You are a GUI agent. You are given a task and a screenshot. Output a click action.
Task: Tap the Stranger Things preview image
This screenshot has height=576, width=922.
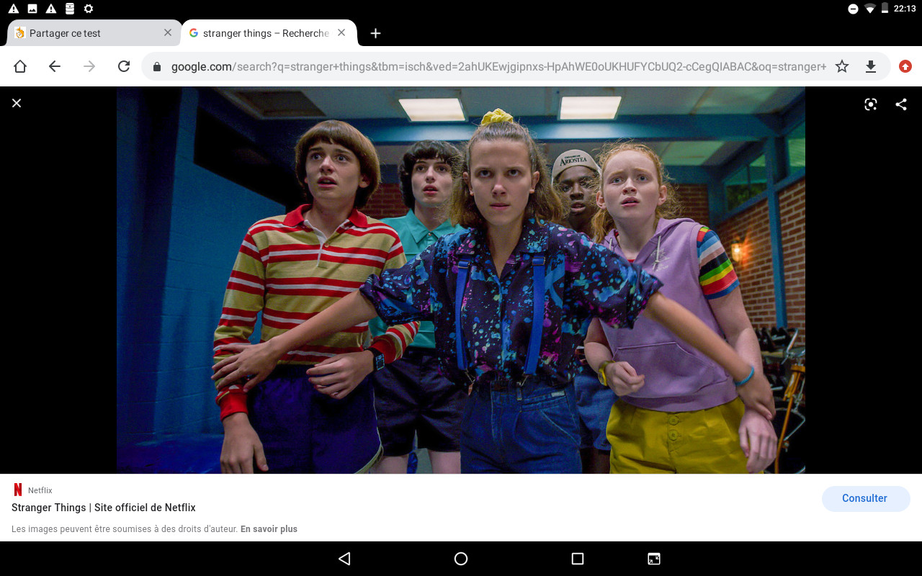click(x=461, y=280)
